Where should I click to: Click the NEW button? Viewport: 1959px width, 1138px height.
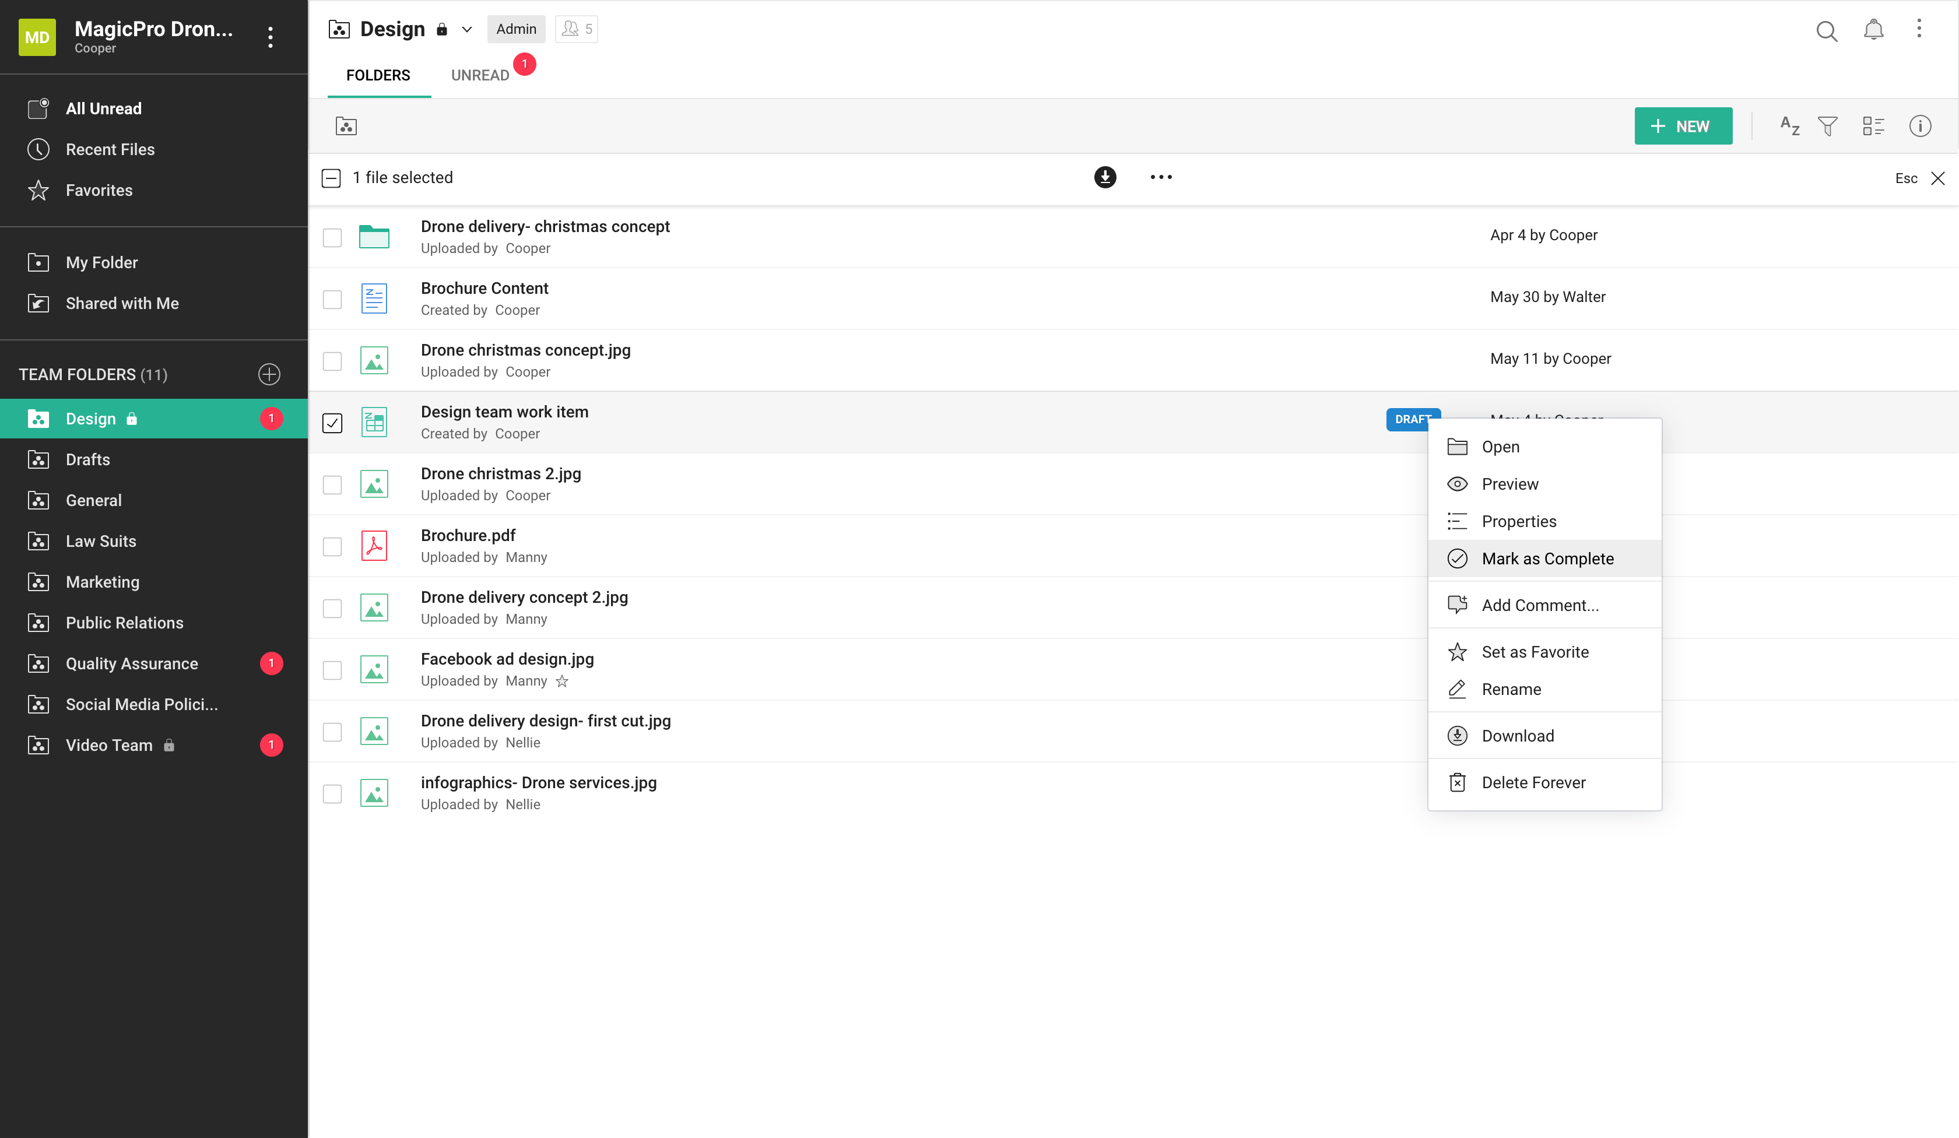pos(1683,125)
